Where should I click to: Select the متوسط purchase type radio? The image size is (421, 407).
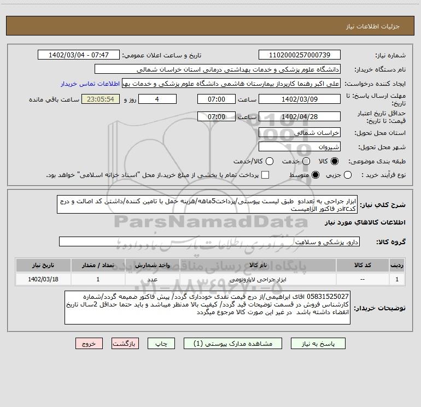click(x=315, y=175)
